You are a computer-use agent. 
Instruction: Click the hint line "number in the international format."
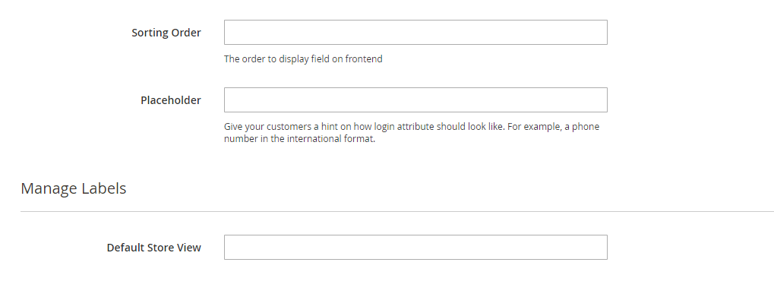click(x=299, y=139)
